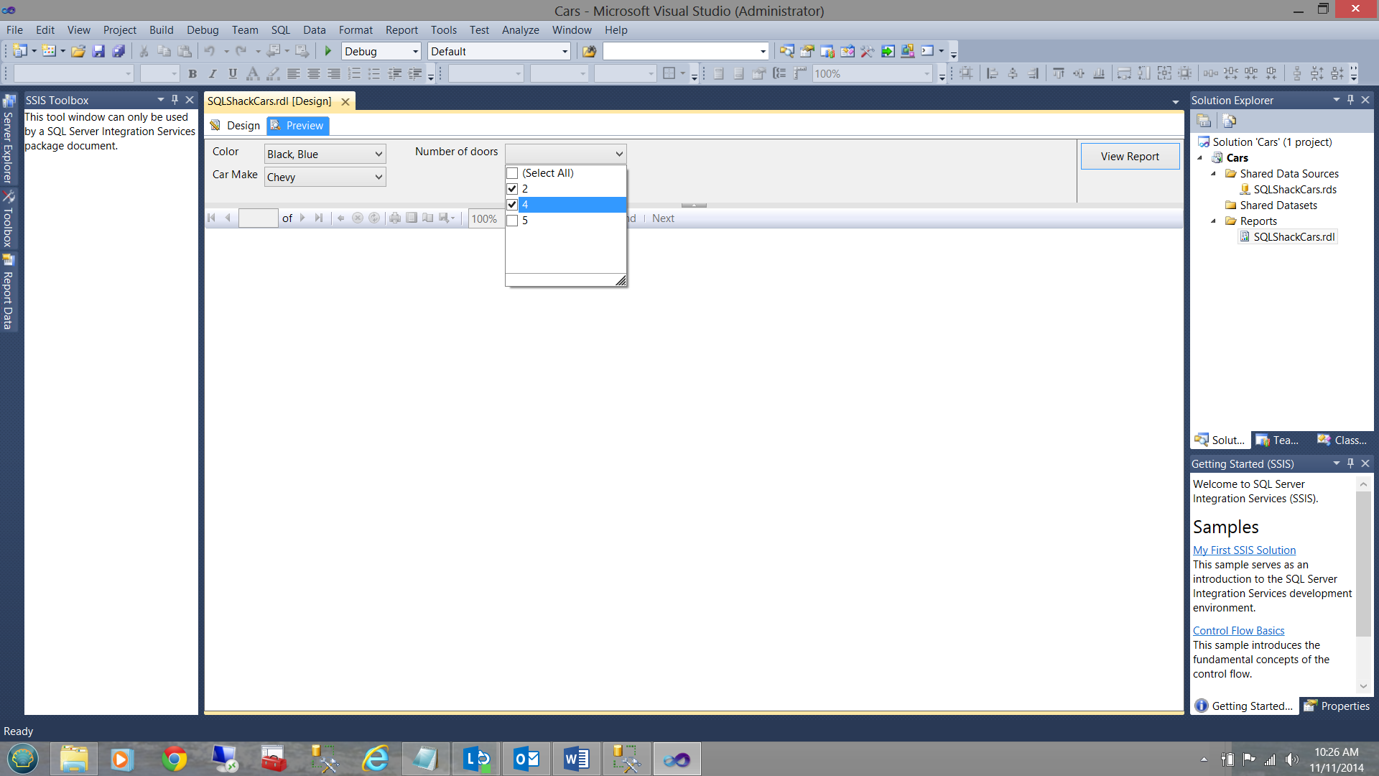Open the My First SSIS Solution link
This screenshot has width=1379, height=776.
point(1244,550)
